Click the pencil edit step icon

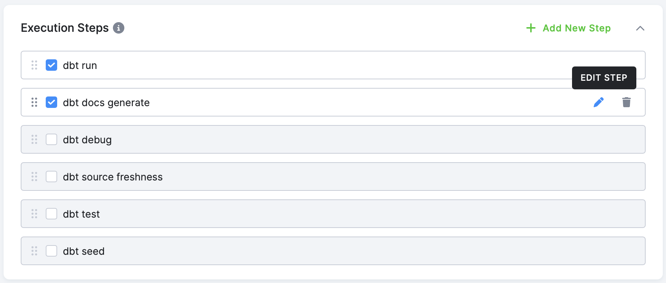point(598,102)
